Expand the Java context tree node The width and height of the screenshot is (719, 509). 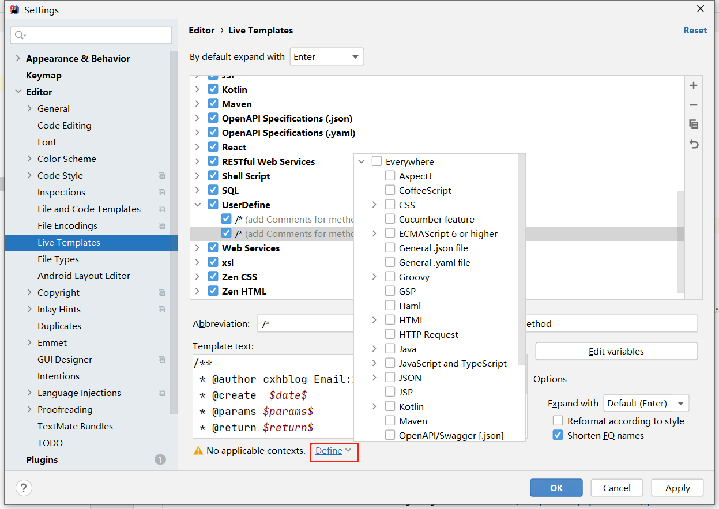point(374,349)
